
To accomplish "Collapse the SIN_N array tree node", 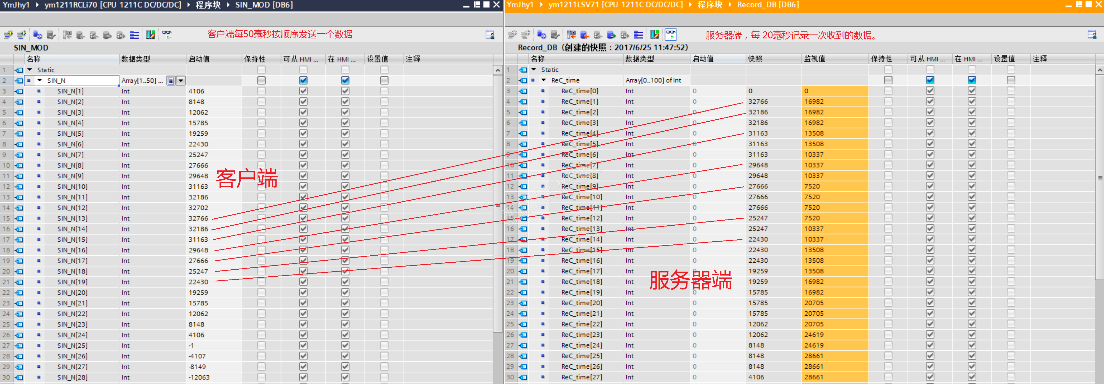I will (40, 80).
